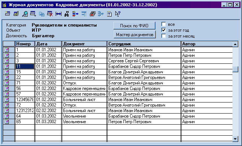The height and width of the screenshot is (146, 242).
Task: Click 'Сергеев Сергей Сергеевич' employee cell
Action: pyautogui.click(x=144, y=61)
